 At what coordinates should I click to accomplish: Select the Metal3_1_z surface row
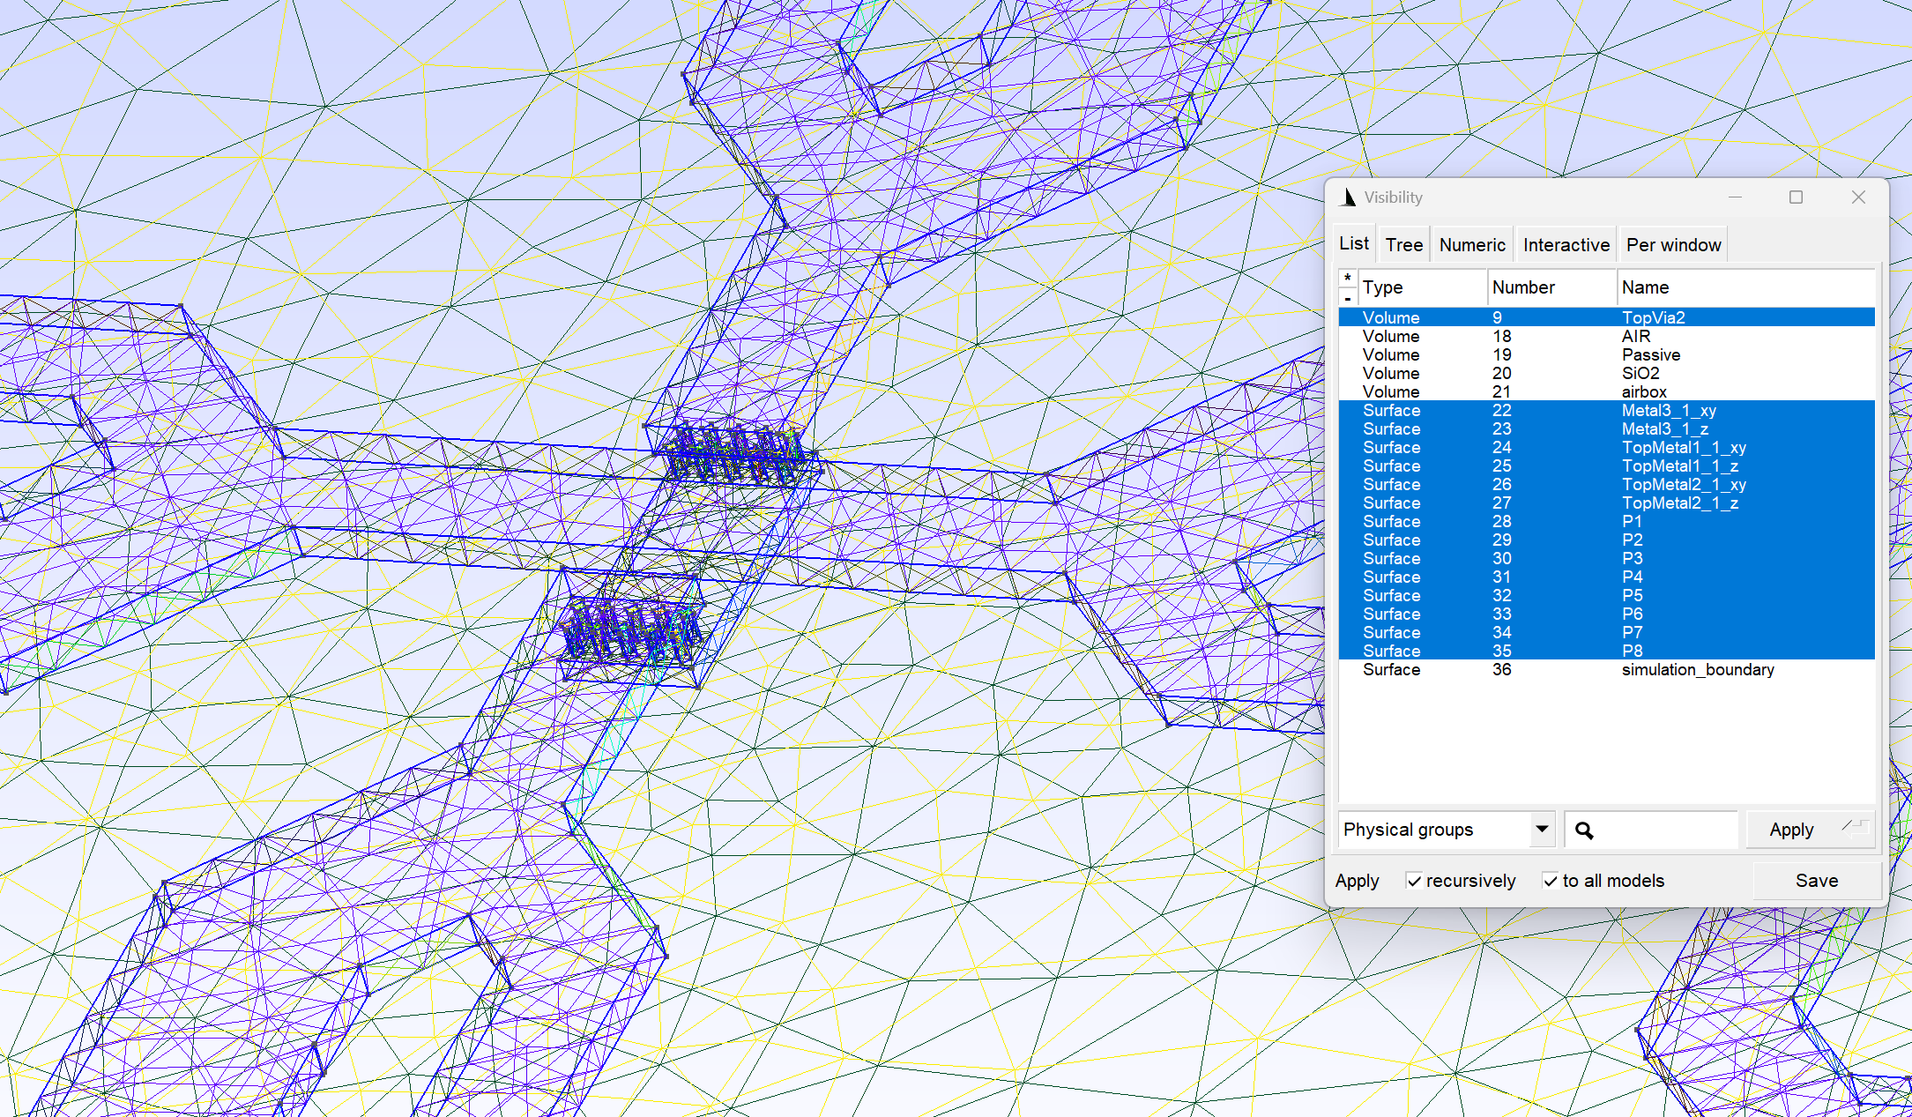tap(1606, 428)
